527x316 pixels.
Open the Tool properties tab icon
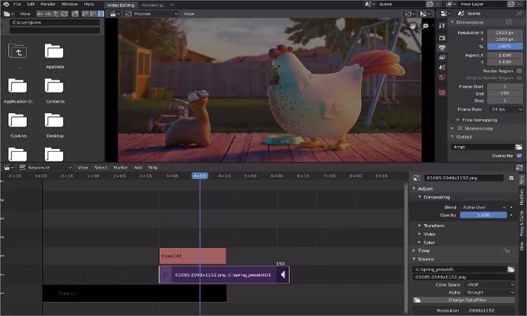442,25
